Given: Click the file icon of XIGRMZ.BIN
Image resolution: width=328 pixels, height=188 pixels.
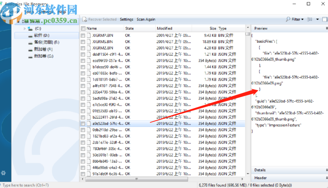Looking at the screenshot, I should tap(89, 48).
